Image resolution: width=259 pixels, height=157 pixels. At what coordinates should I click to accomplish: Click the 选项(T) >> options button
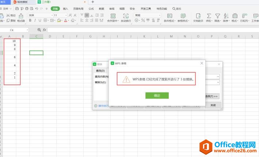click(212, 96)
